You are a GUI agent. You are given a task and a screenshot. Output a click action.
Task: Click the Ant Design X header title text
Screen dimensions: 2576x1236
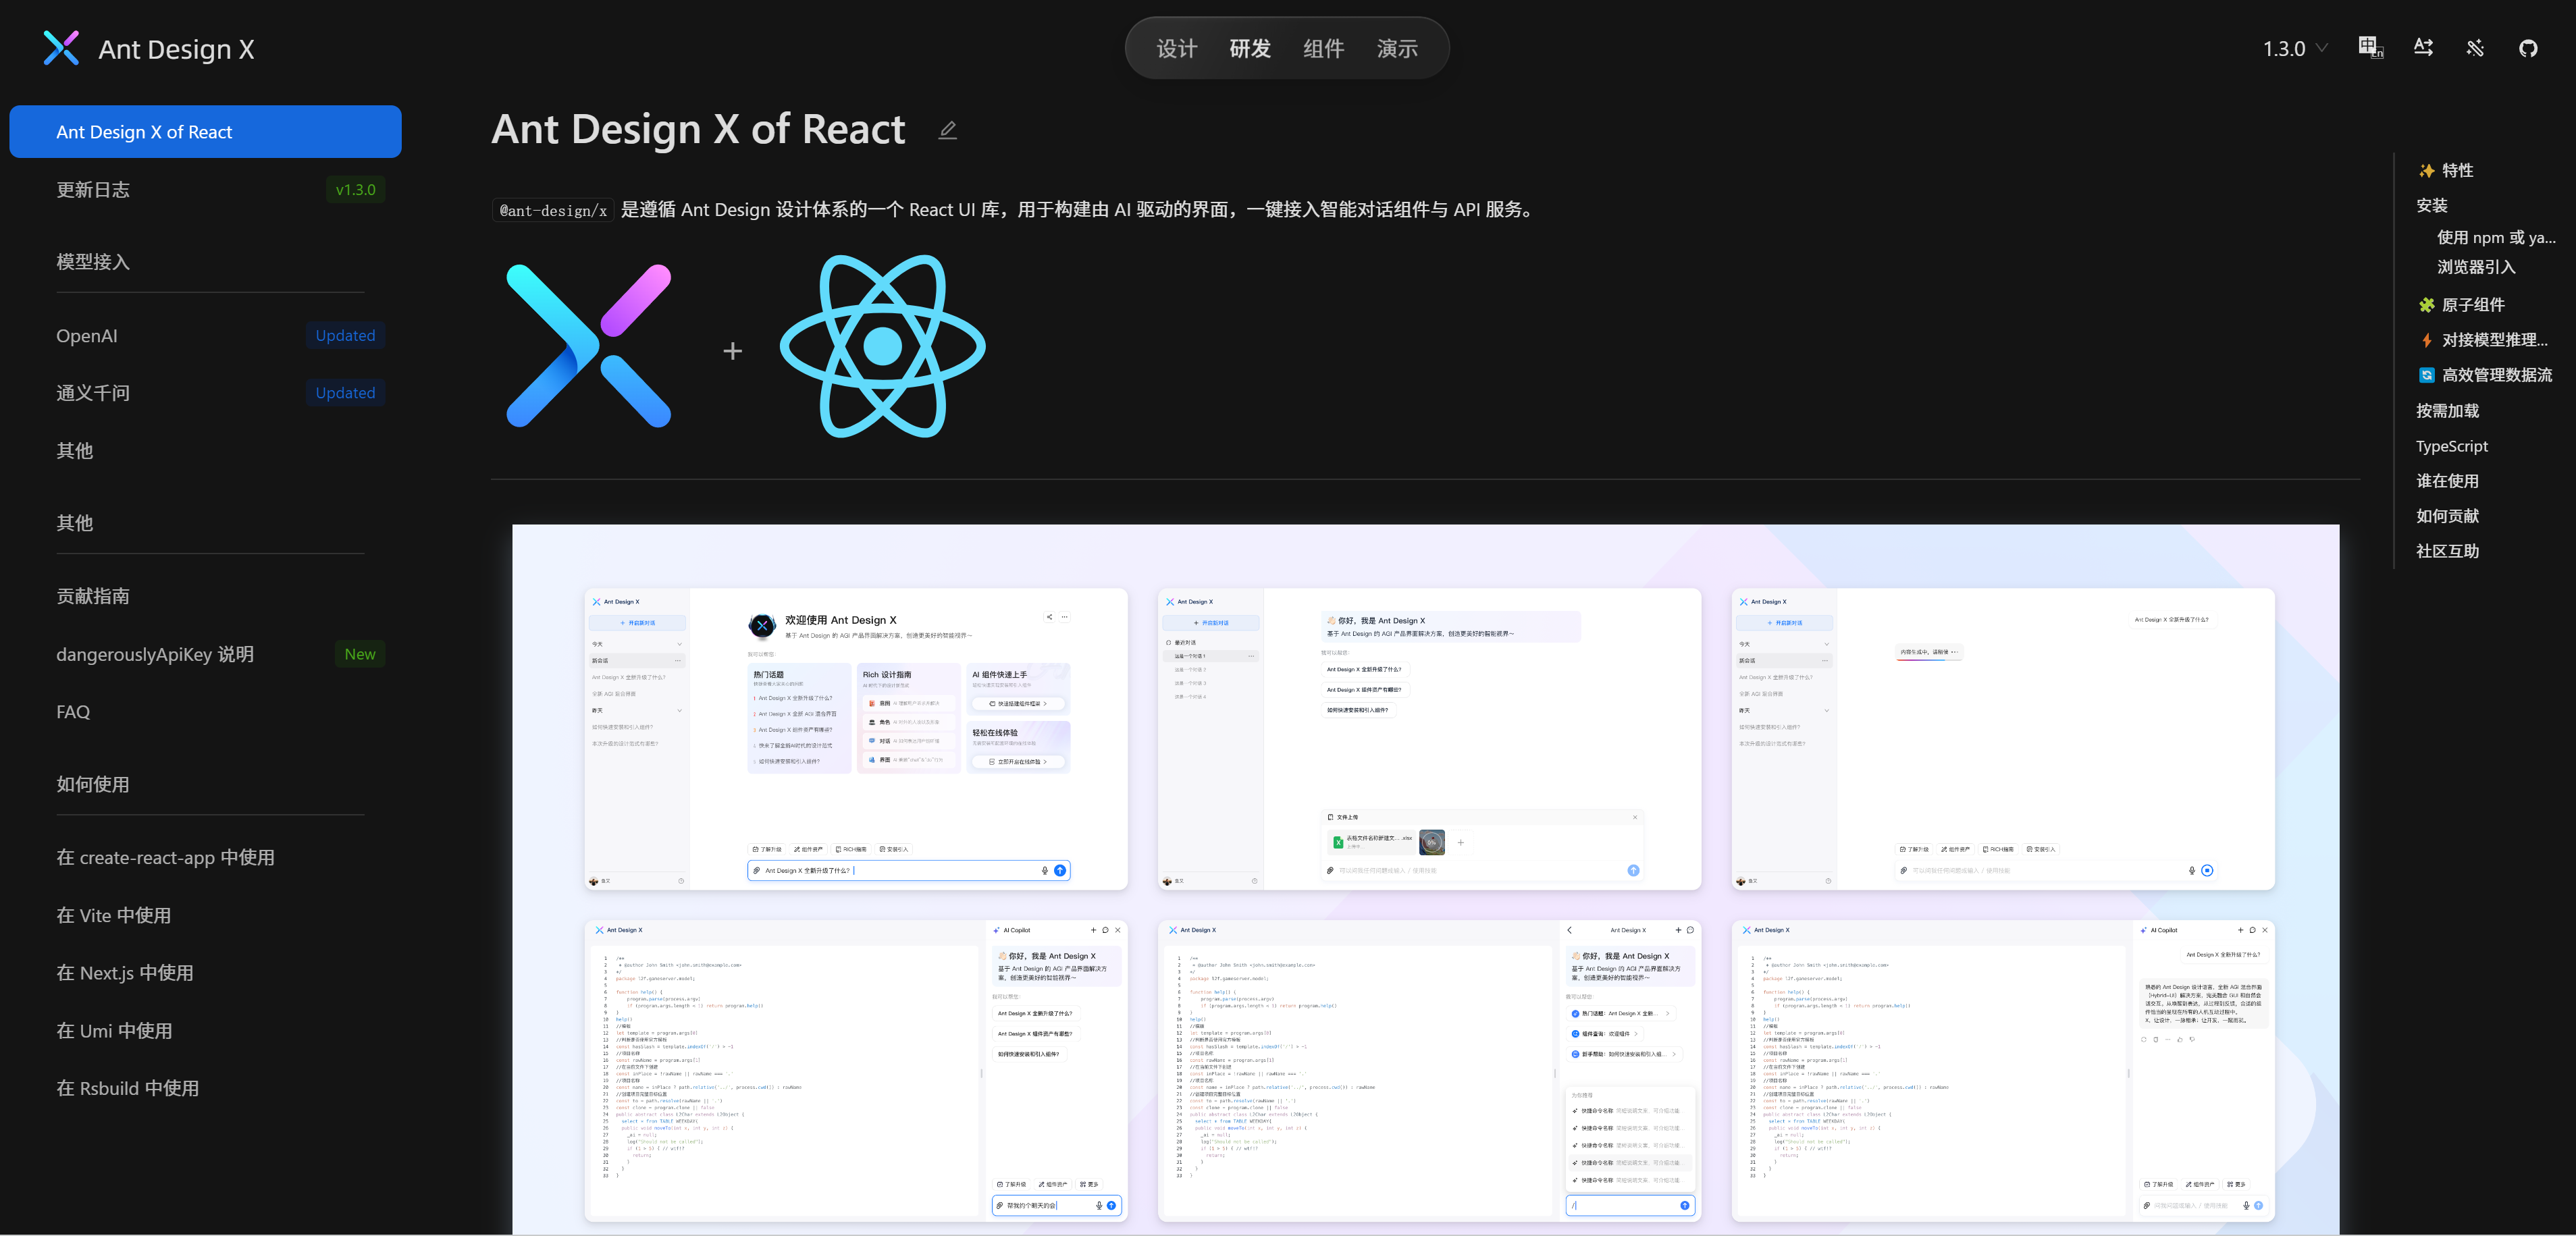(x=176, y=49)
